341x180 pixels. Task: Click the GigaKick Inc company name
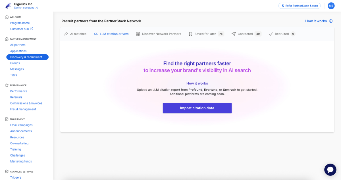pyautogui.click(x=23, y=4)
